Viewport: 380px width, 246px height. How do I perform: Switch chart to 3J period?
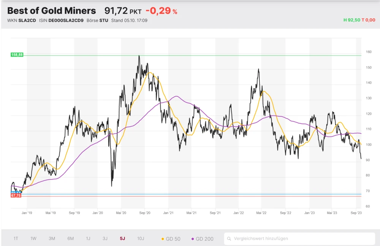pyautogui.click(x=105, y=238)
